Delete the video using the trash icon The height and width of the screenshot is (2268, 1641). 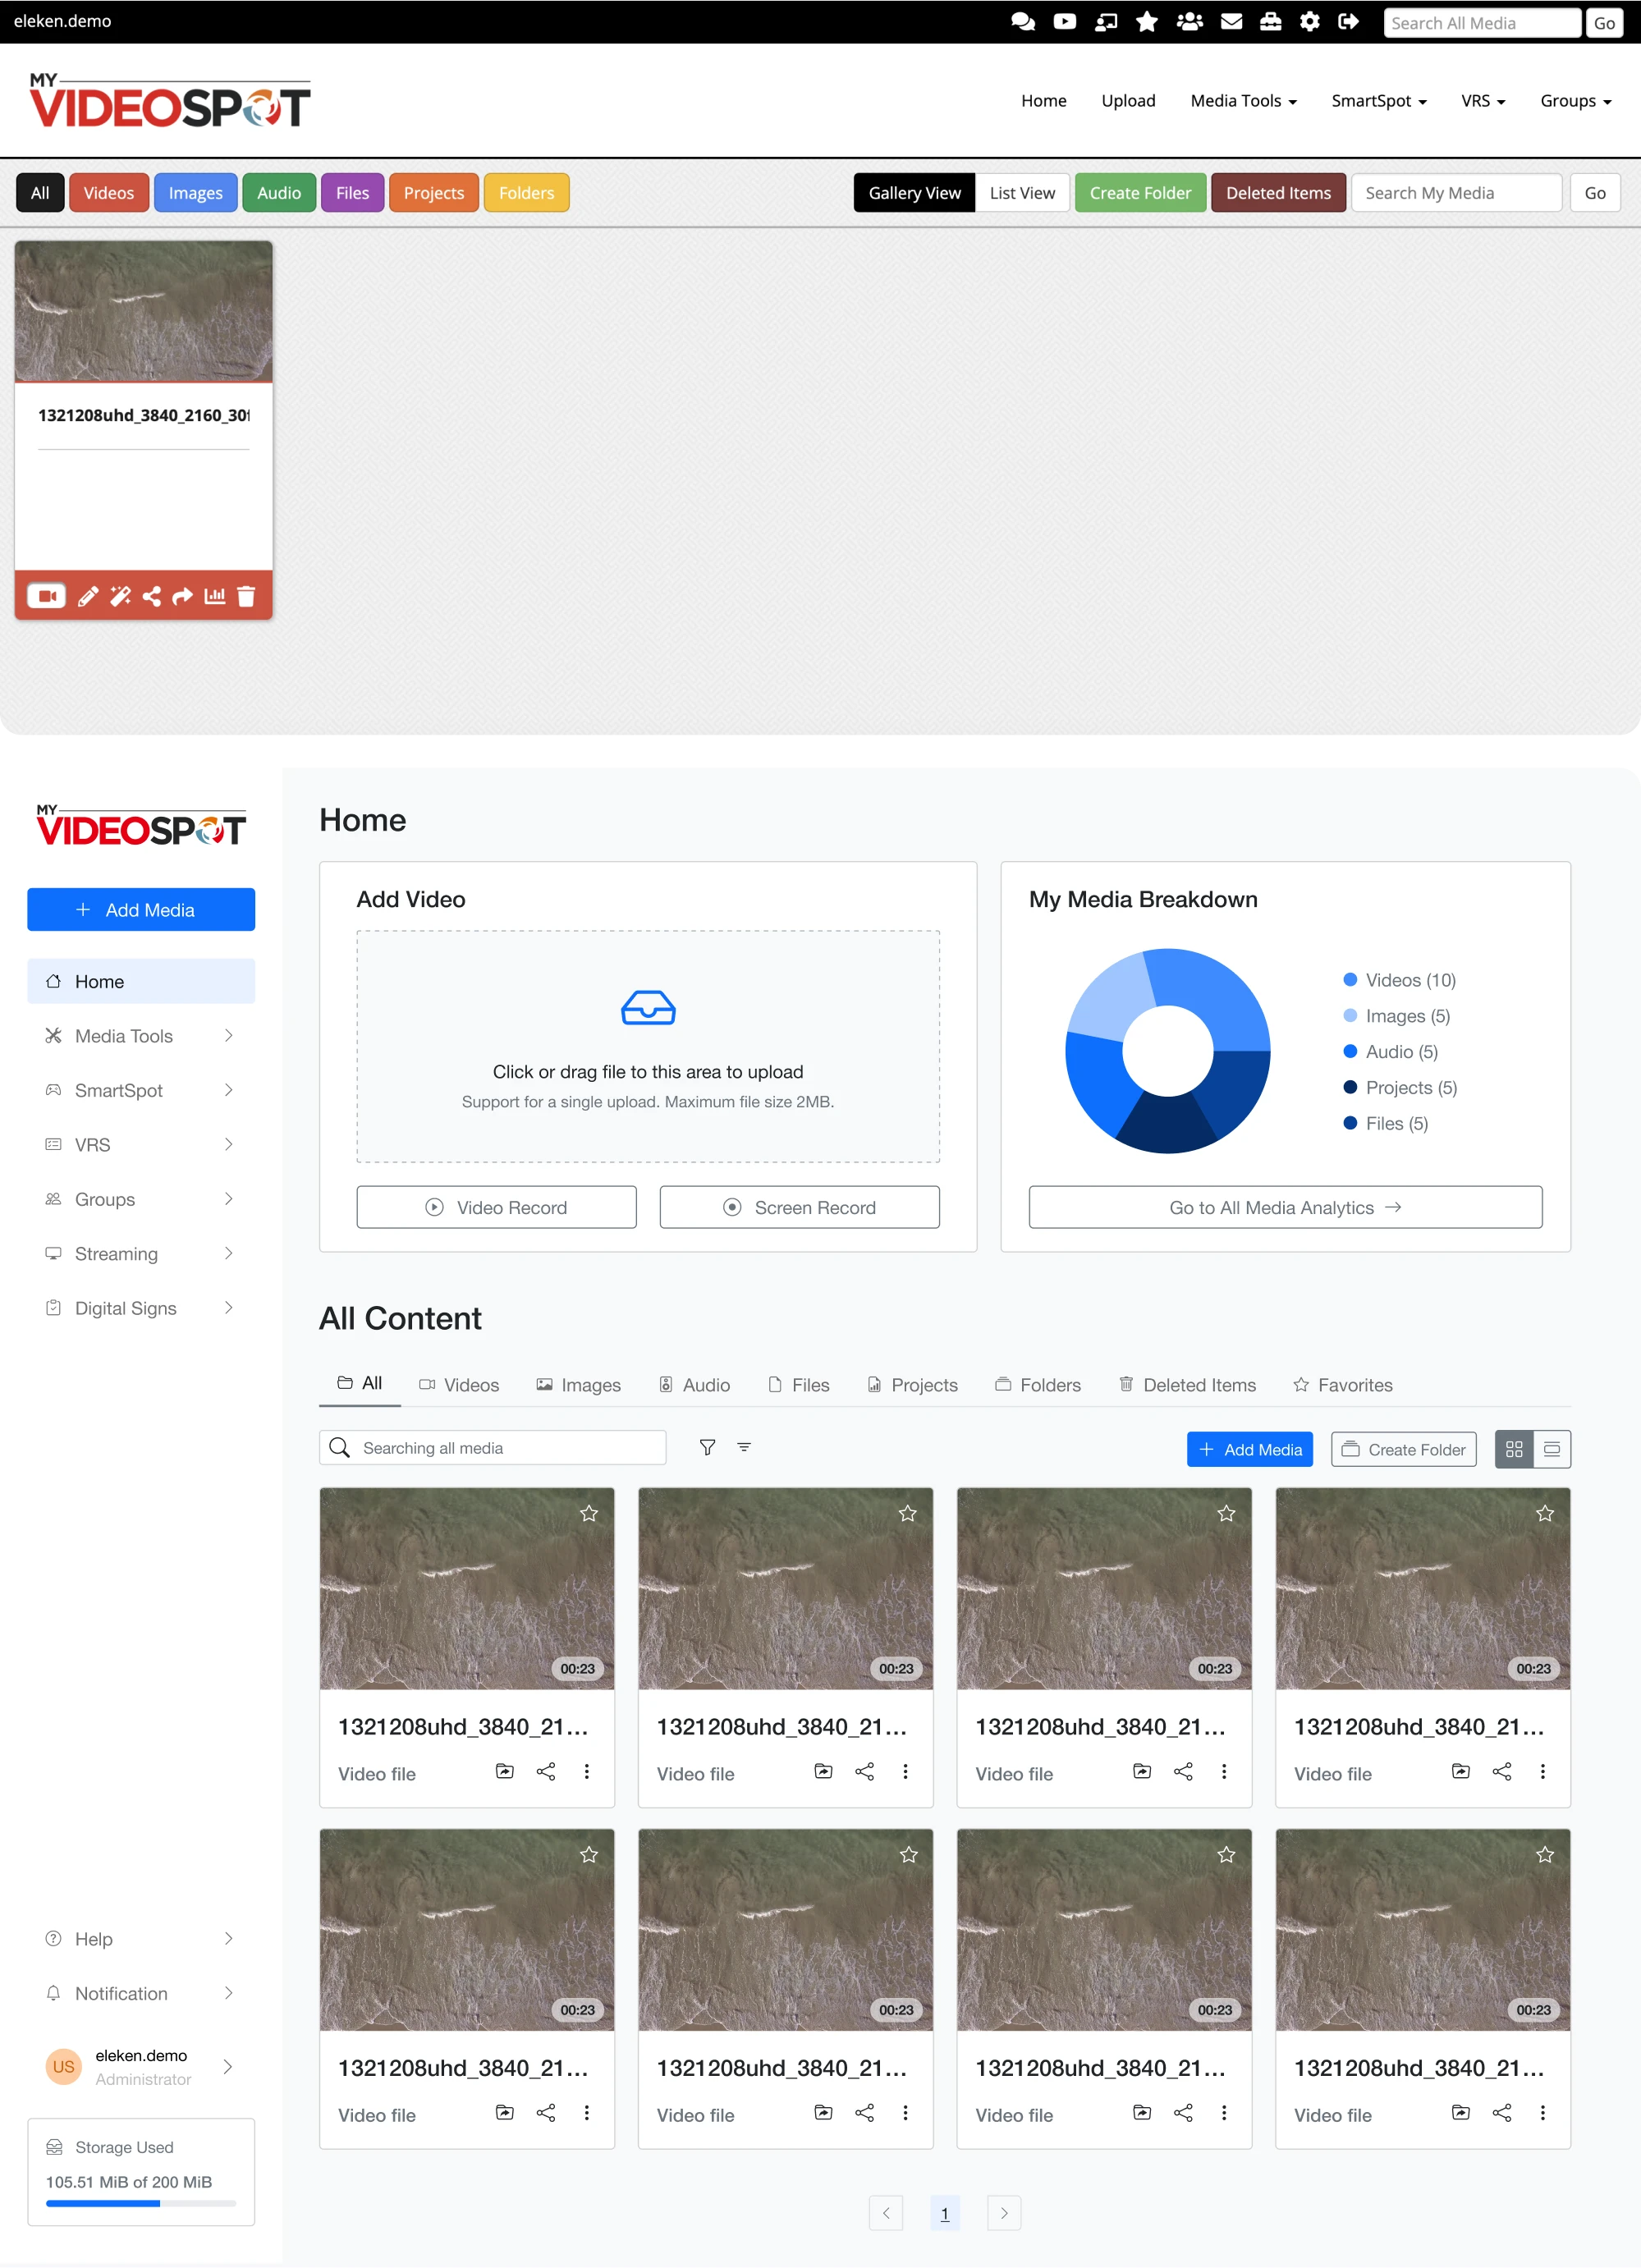click(246, 596)
